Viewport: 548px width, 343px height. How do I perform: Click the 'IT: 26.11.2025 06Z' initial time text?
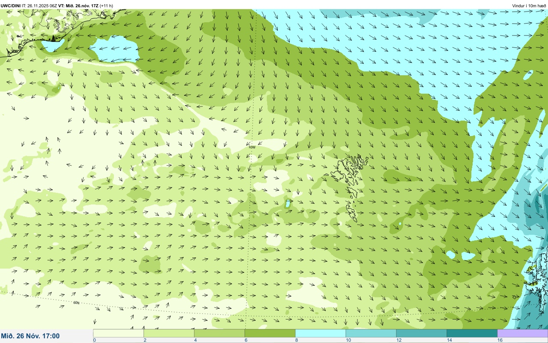(40, 6)
